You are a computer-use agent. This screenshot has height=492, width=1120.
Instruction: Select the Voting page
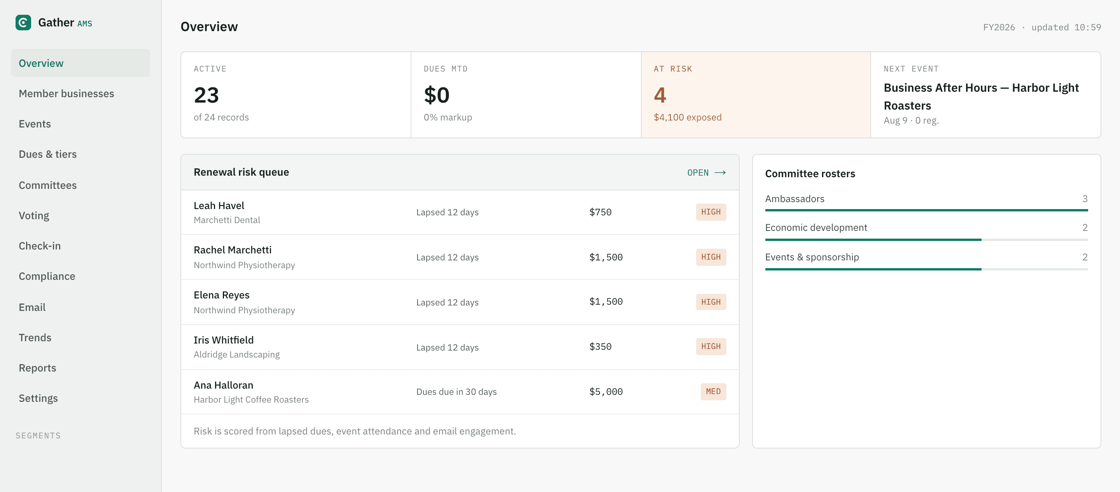(x=80, y=216)
